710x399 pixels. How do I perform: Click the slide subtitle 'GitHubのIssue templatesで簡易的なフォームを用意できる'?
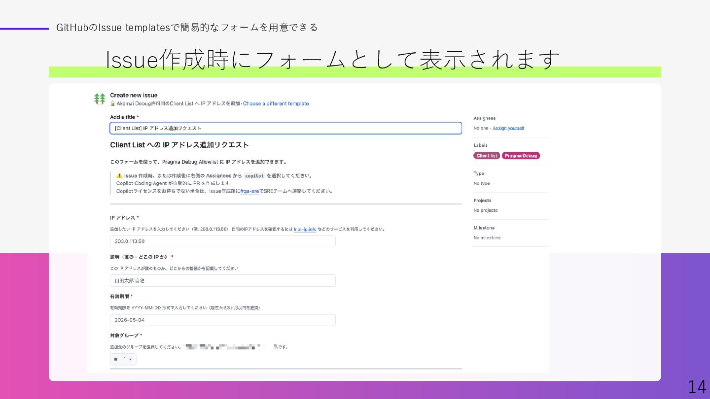point(187,28)
